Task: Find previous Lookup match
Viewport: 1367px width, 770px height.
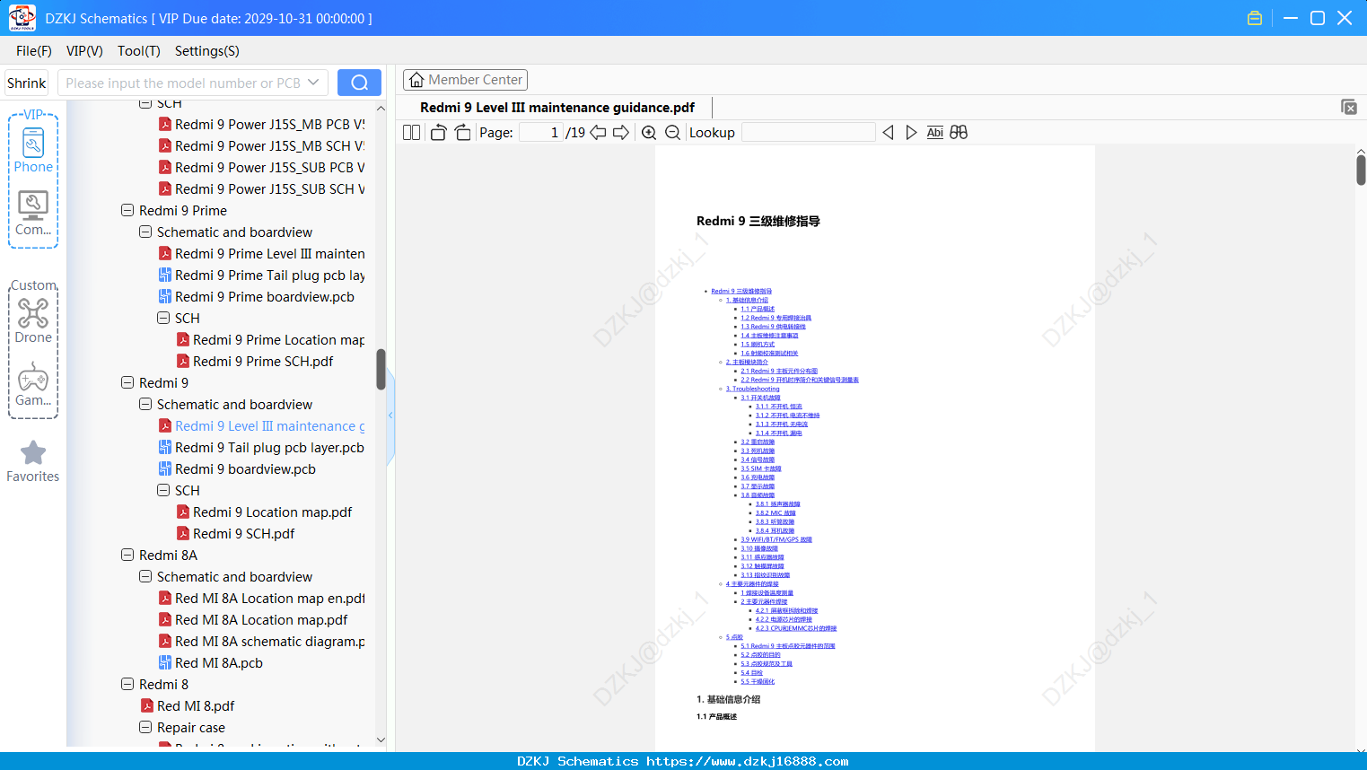Action: tap(888, 133)
